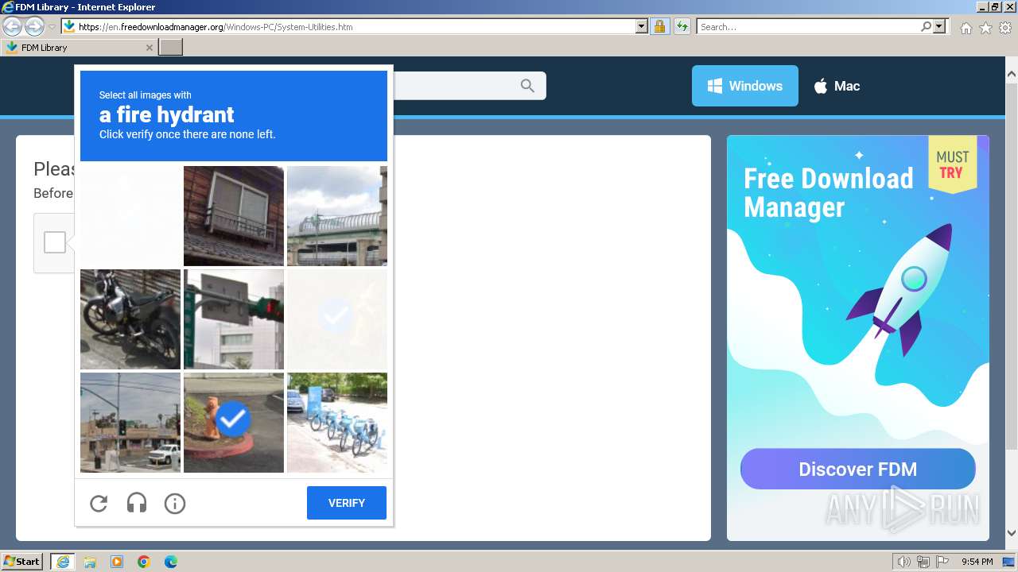
Task: Open recent pages dropdown next to forward arrow
Action: point(52,26)
